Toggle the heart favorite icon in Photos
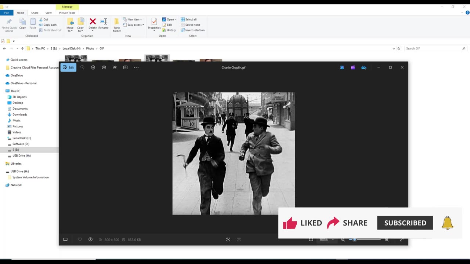 pos(80,239)
